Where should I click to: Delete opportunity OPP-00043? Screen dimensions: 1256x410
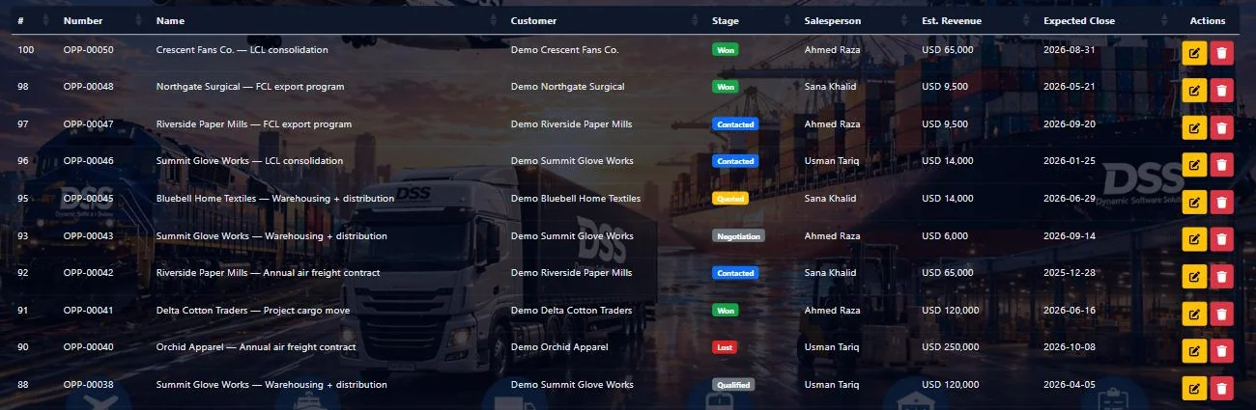1221,239
